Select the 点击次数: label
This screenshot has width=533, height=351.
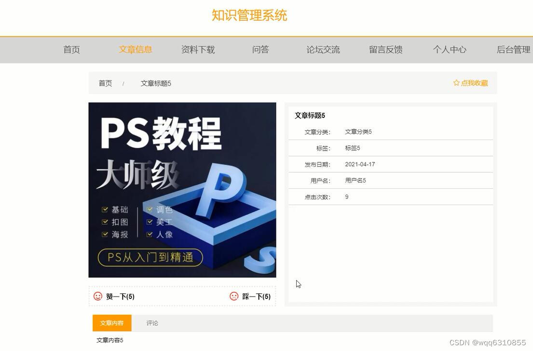(317, 197)
